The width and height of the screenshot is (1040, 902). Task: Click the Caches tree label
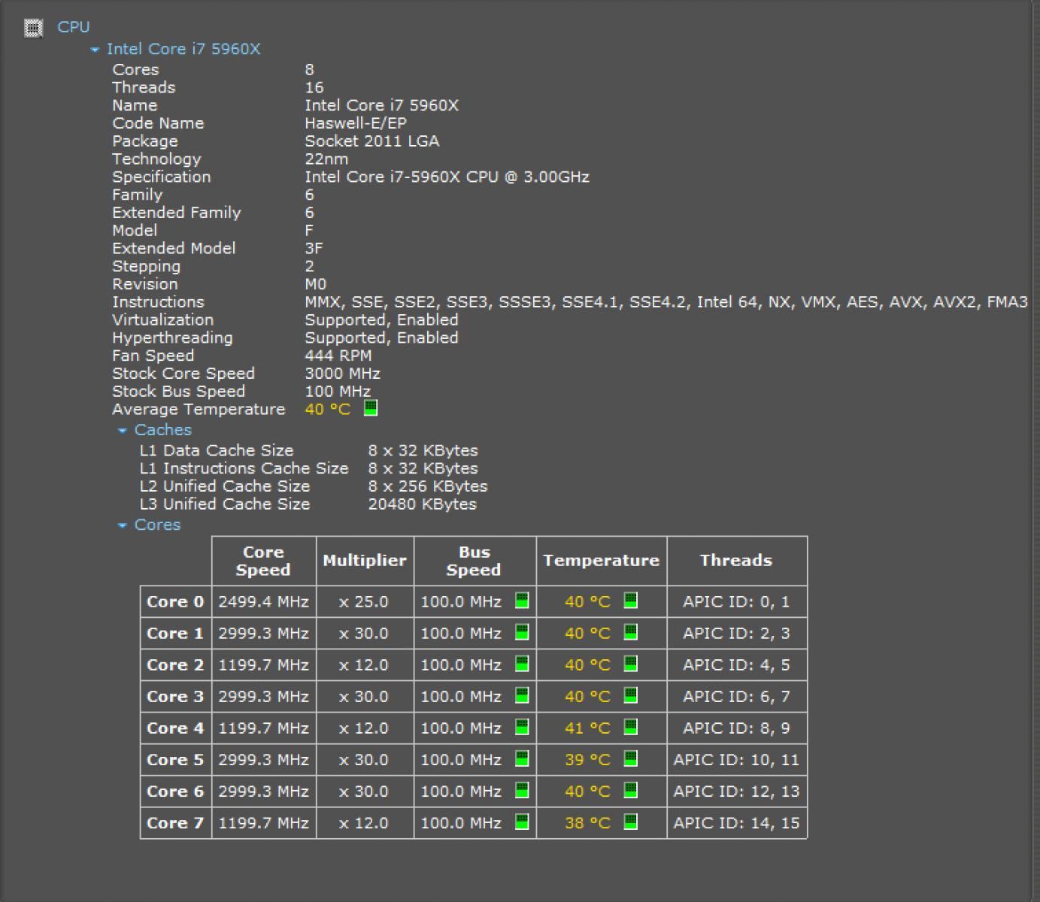[x=163, y=431]
